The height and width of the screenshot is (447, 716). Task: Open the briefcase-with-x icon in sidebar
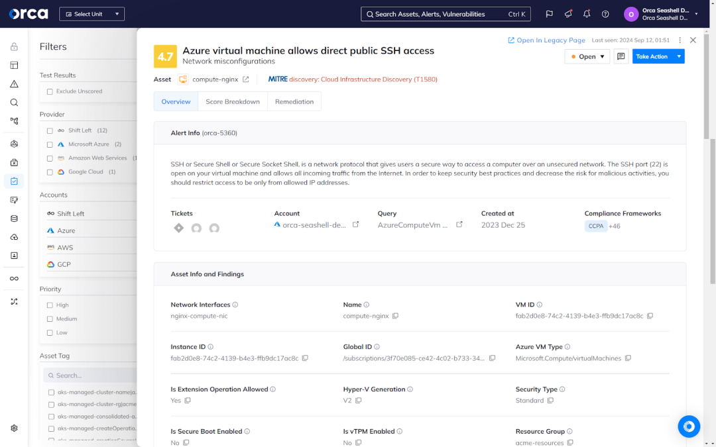coord(14,162)
